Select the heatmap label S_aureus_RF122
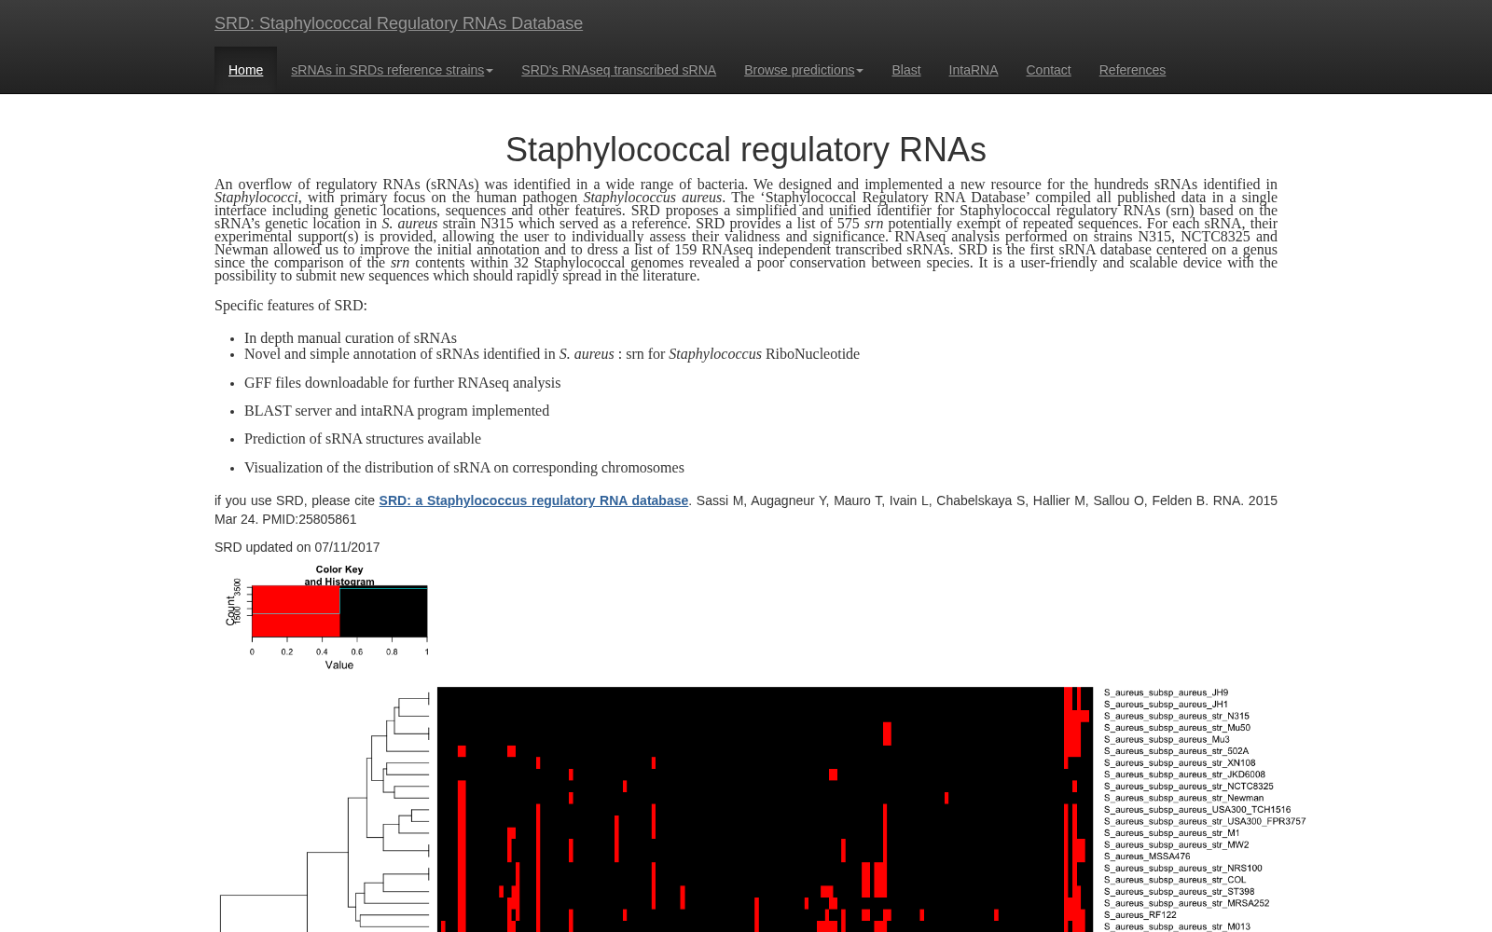 pos(1140,915)
